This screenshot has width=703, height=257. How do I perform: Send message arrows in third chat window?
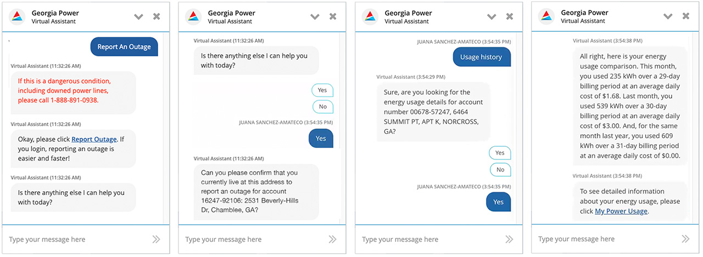pos(509,239)
